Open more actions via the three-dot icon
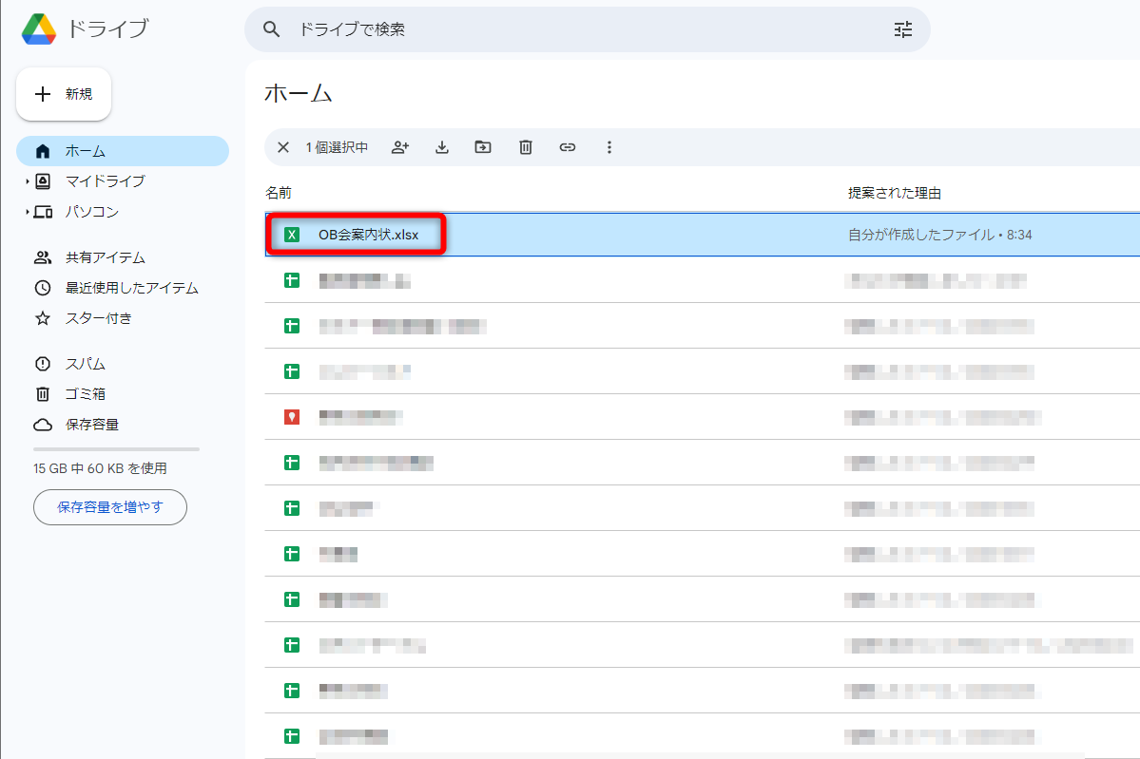The image size is (1140, 759). (x=609, y=147)
